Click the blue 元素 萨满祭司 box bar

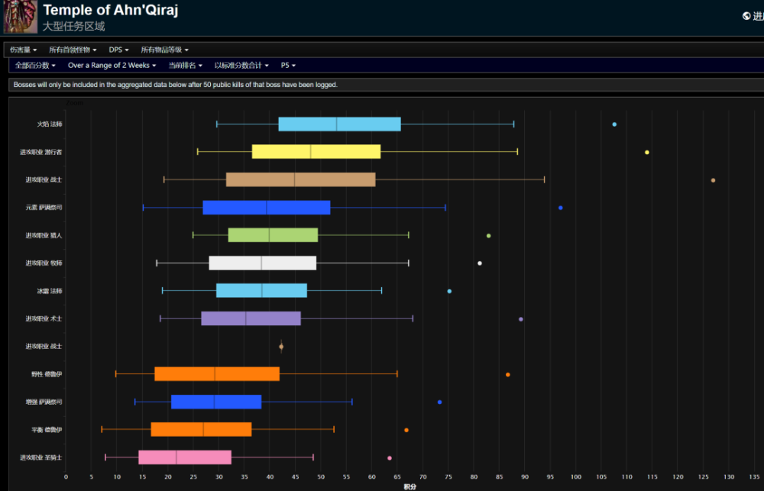267,208
